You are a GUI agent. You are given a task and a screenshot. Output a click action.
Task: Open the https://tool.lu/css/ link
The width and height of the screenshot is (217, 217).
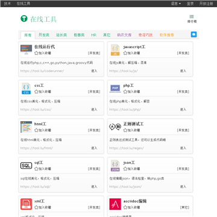coord(36,109)
